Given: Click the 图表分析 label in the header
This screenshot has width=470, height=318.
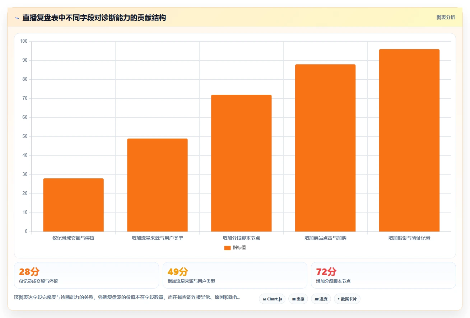Looking at the screenshot, I should point(446,17).
